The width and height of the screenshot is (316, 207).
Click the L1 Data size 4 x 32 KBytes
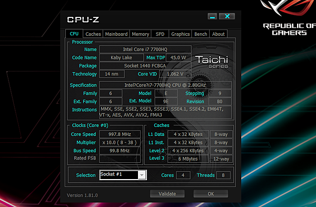click(188, 134)
